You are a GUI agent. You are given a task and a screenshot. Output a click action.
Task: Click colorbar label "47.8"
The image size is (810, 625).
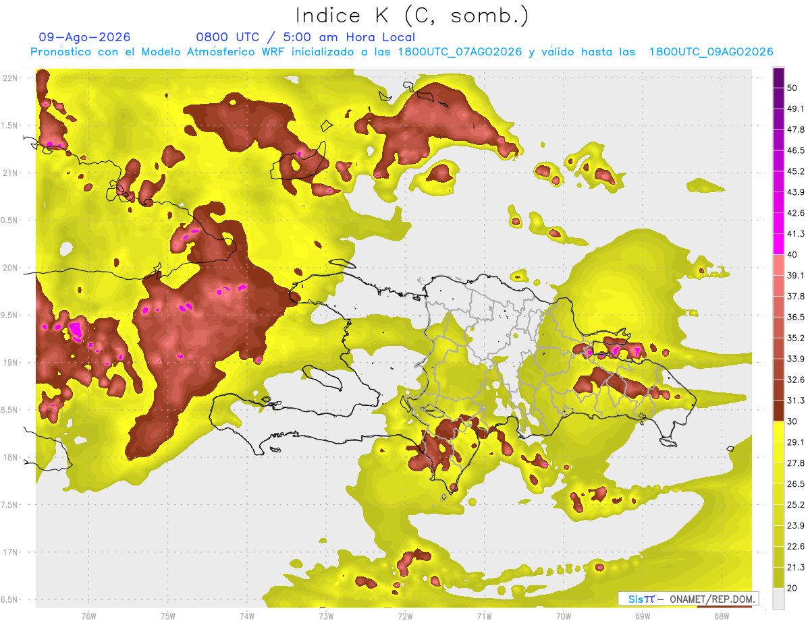pyautogui.click(x=796, y=129)
